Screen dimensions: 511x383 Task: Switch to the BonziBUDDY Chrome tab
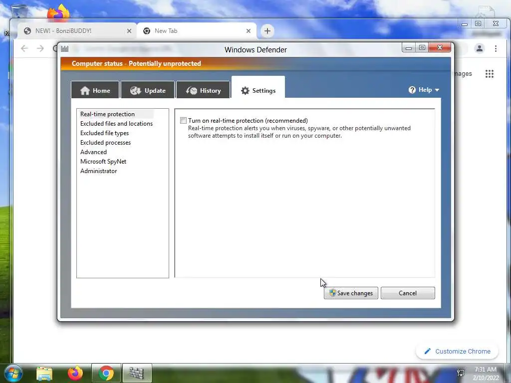tap(77, 31)
